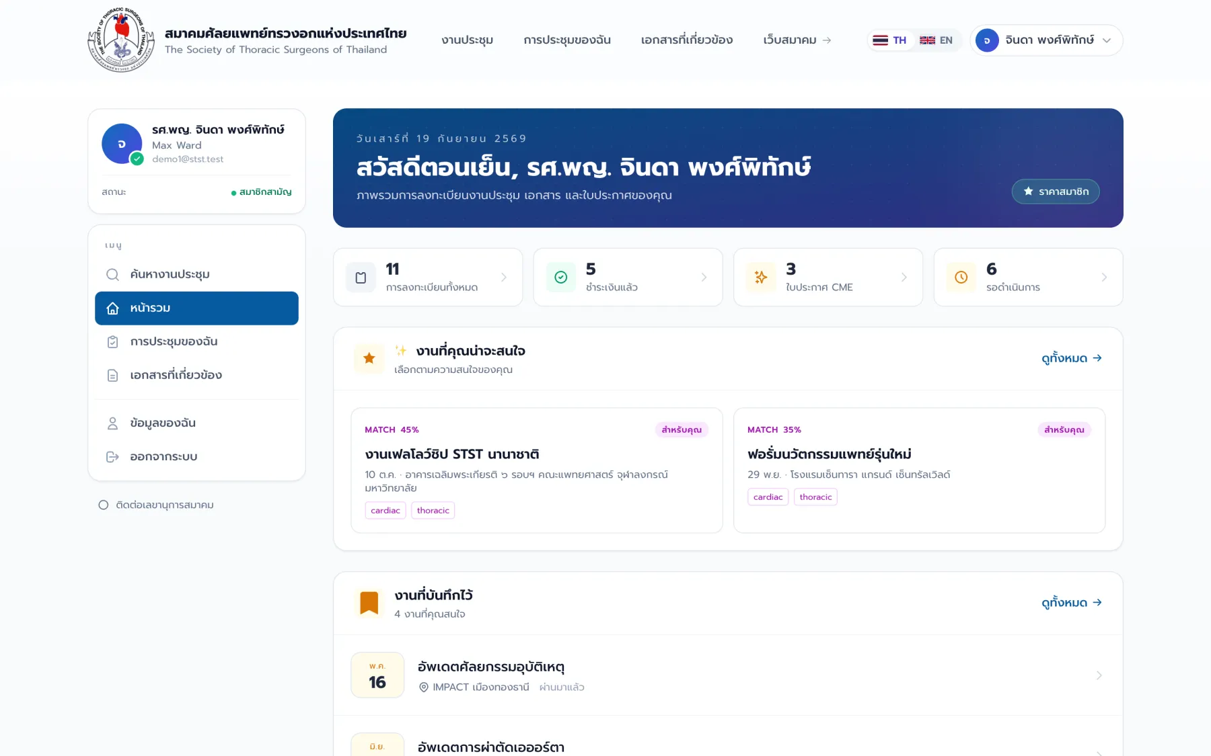The image size is (1211, 756).
Task: Select การประชุมของฉัน in the sidebar menu
Action: click(196, 342)
